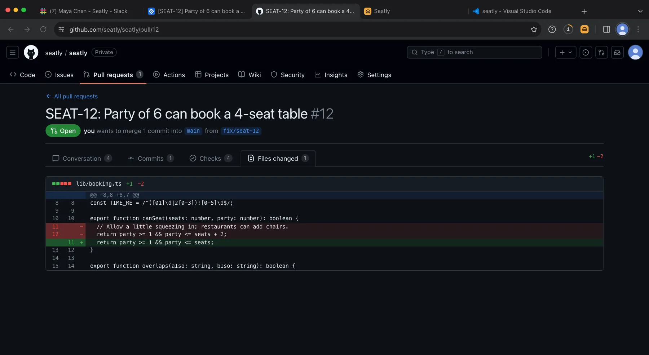The height and width of the screenshot is (355, 649).
Task: Open the help question mark extension icon
Action: coord(552,30)
